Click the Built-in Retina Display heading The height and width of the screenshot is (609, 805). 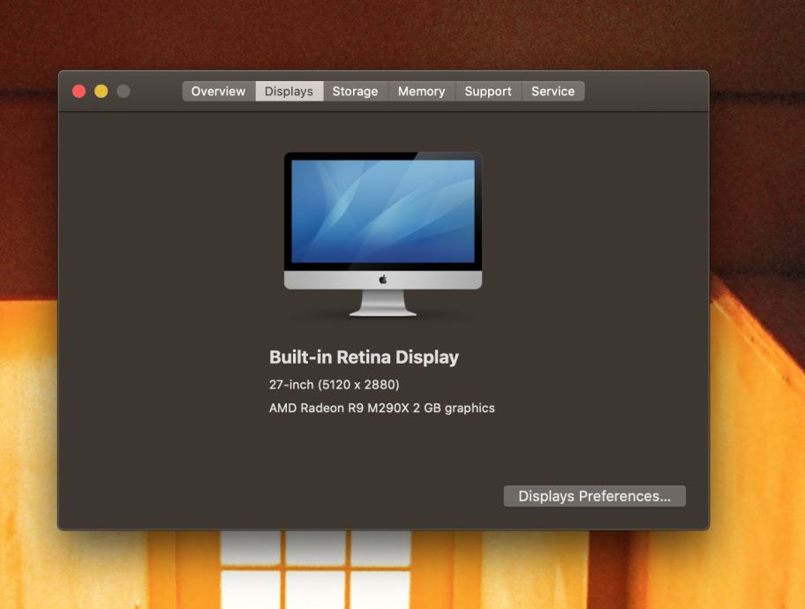point(364,357)
